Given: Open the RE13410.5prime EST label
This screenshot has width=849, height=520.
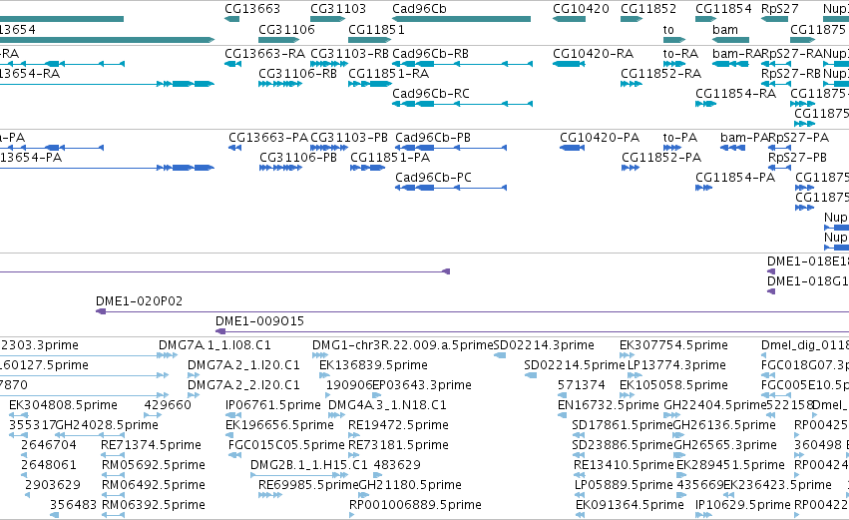Looking at the screenshot, I should pos(624,466).
